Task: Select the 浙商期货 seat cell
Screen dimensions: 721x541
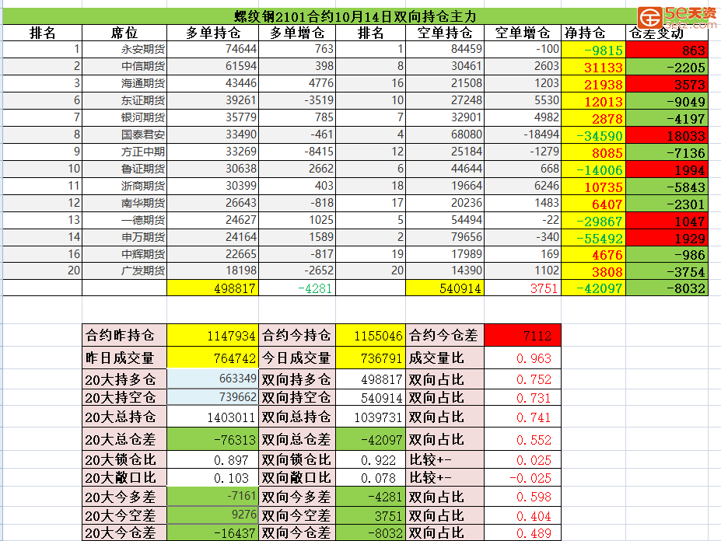Action: [124, 186]
